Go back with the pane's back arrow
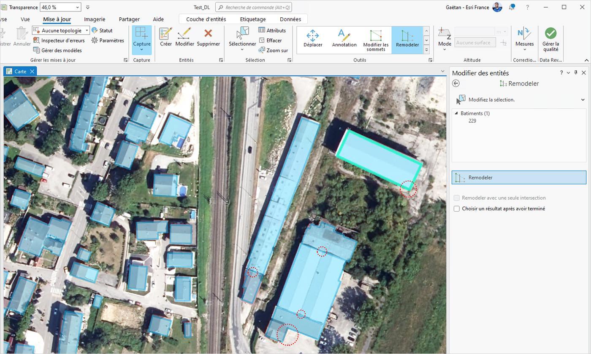Image resolution: width=591 pixels, height=354 pixels. 455,83
